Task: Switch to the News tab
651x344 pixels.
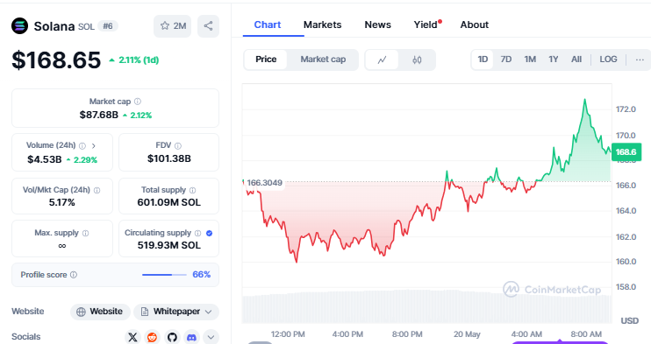Action: (377, 25)
